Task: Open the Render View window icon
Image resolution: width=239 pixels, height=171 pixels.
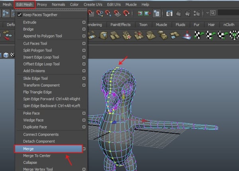Action: pos(169,14)
